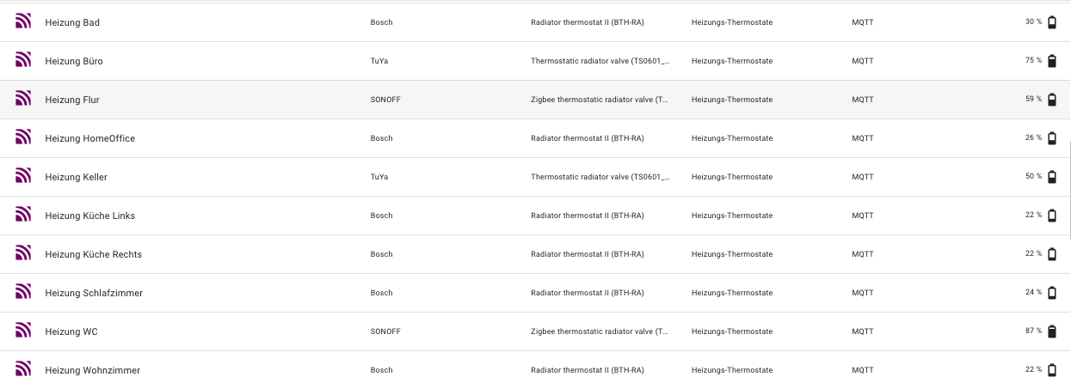The width and height of the screenshot is (1071, 389).
Task: Click the Zigbee icon beside Heizung WC
Action: tap(23, 331)
